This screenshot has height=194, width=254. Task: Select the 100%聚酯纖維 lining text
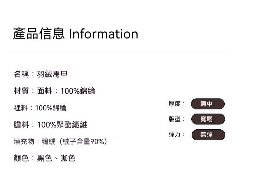point(62,125)
